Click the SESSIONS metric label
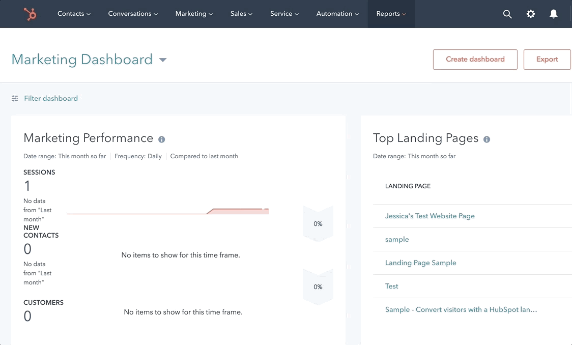This screenshot has height=345, width=572. pos(39,172)
